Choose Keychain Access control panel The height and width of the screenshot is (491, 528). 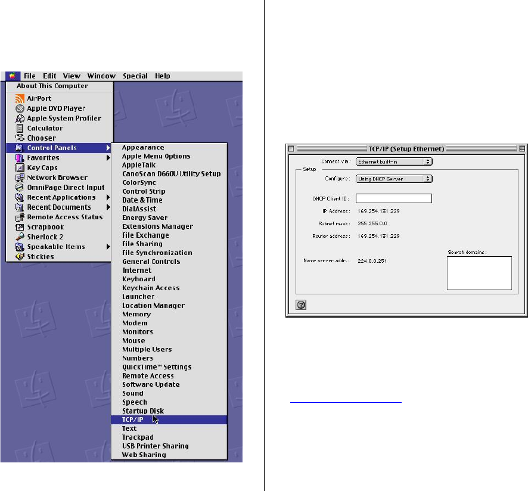point(169,288)
